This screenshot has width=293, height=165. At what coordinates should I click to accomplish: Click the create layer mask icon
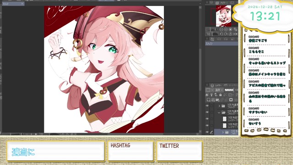click(231, 100)
